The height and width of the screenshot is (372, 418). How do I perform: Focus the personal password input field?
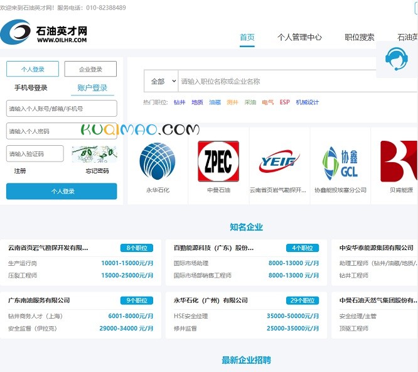tap(62, 131)
